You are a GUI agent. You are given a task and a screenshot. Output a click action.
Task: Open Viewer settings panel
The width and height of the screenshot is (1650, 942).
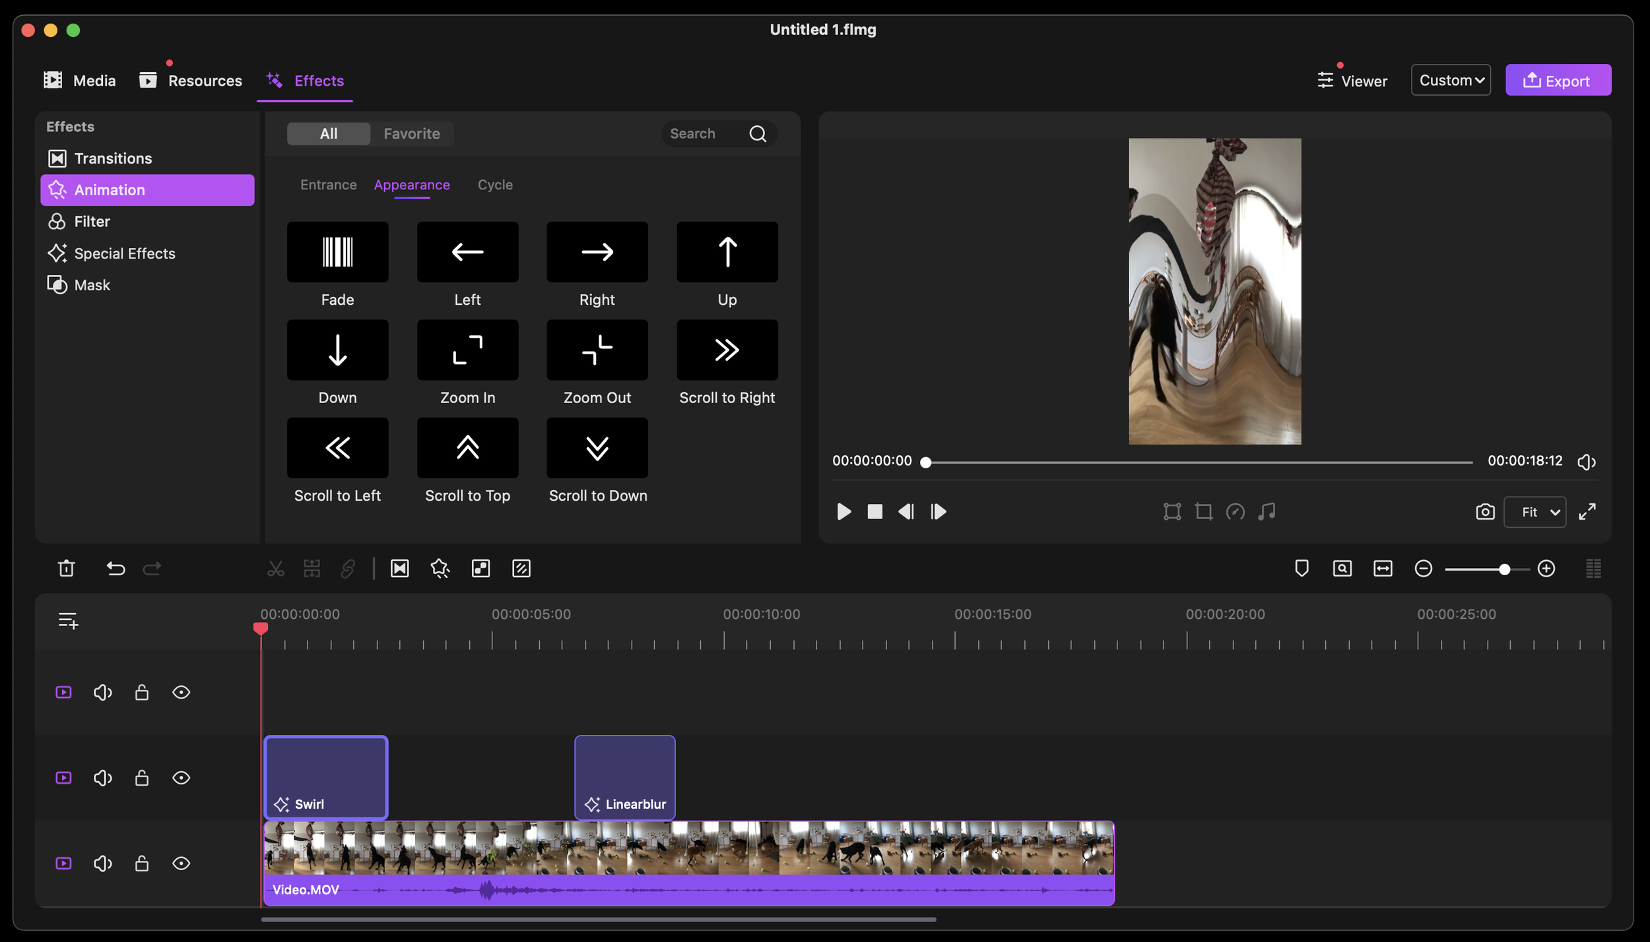click(1352, 80)
